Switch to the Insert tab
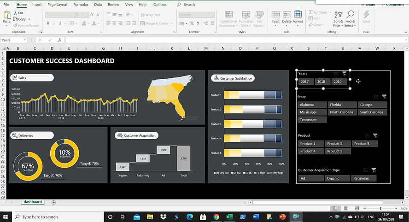The image size is (409, 222). 37,5
